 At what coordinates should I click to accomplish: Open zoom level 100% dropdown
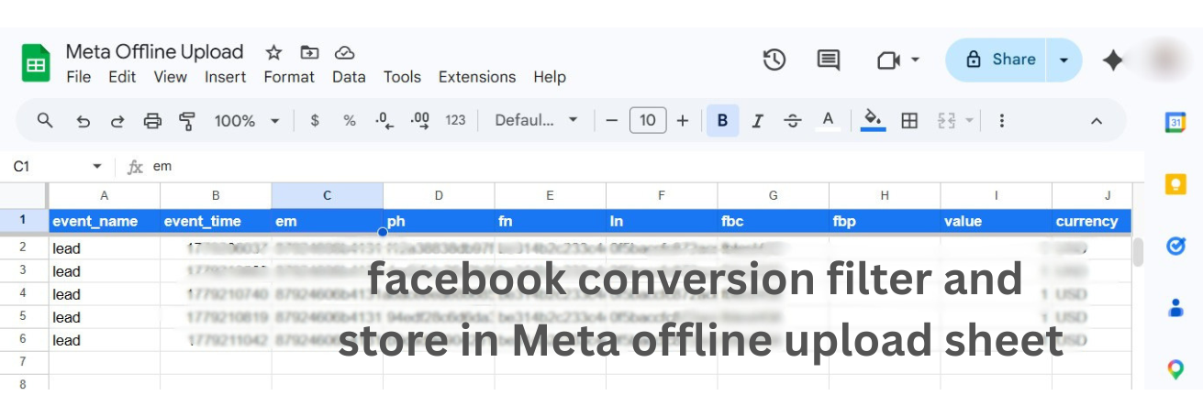(247, 120)
